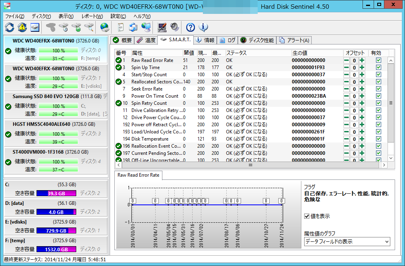Open help via the question mark icon
Screen dimensions: 405x266
pos(190,27)
